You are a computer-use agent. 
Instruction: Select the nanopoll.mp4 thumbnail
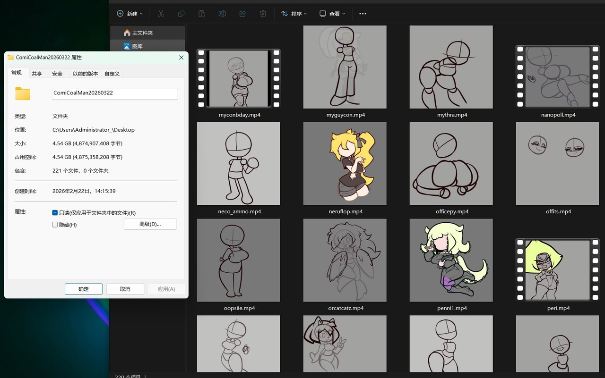pyautogui.click(x=558, y=77)
